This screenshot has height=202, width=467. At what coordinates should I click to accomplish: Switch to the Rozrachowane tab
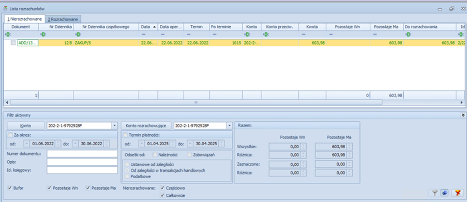63,19
